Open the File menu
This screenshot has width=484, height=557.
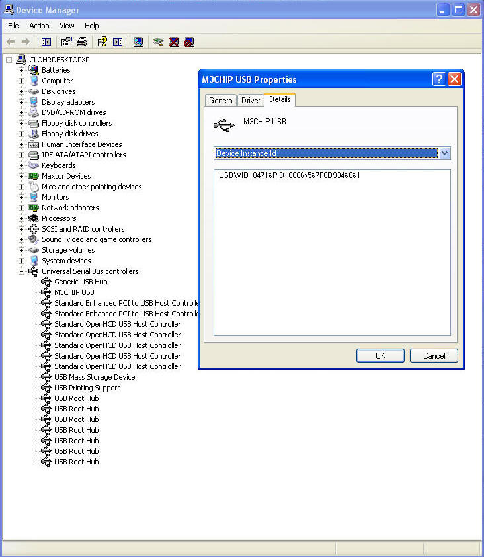[x=13, y=26]
